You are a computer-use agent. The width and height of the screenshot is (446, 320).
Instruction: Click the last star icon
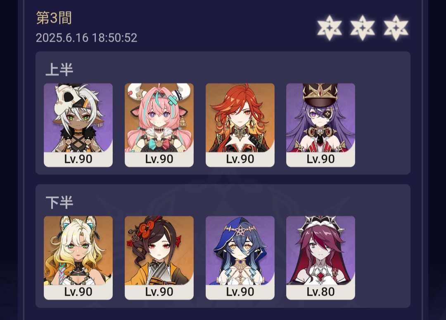(396, 28)
